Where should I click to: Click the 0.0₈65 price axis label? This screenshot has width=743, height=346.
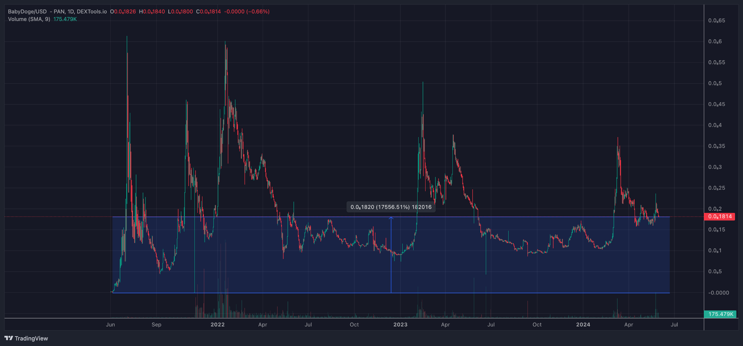click(717, 21)
